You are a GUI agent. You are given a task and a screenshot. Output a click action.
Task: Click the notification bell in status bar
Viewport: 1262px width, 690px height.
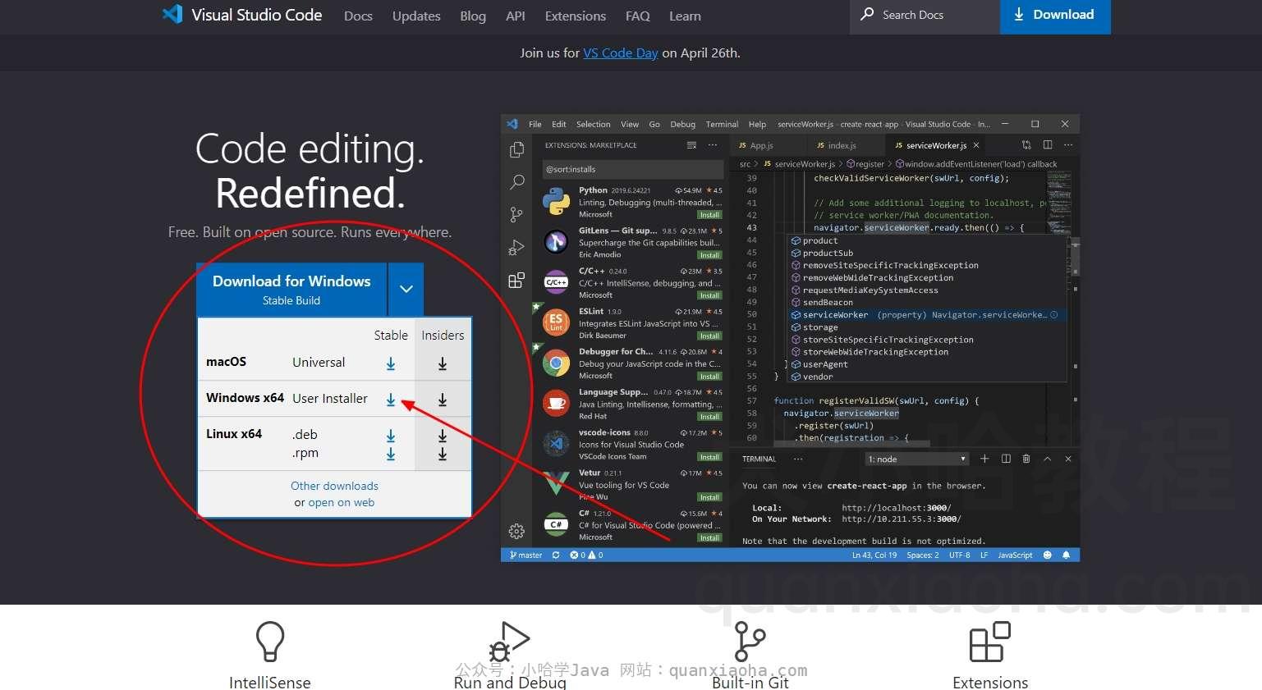[x=1066, y=555]
